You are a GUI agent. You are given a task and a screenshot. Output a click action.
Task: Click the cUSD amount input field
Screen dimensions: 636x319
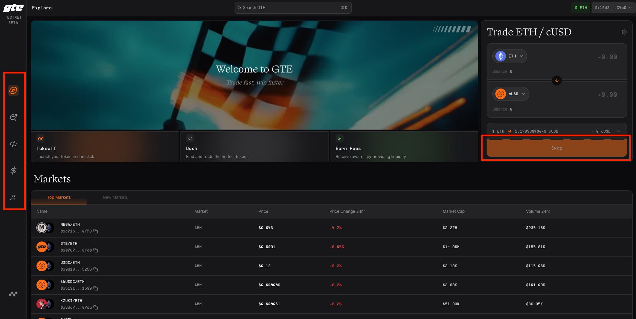click(607, 95)
